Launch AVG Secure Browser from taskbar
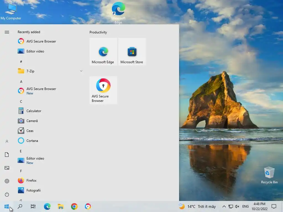This screenshot has height=212, width=283. 88,206
